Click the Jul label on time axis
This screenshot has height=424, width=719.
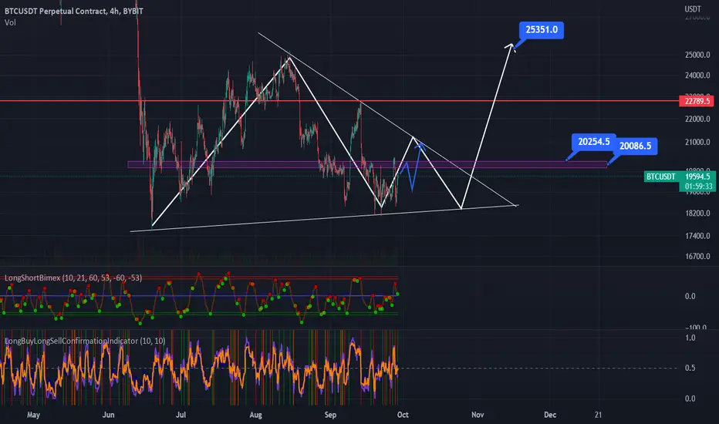181,415
